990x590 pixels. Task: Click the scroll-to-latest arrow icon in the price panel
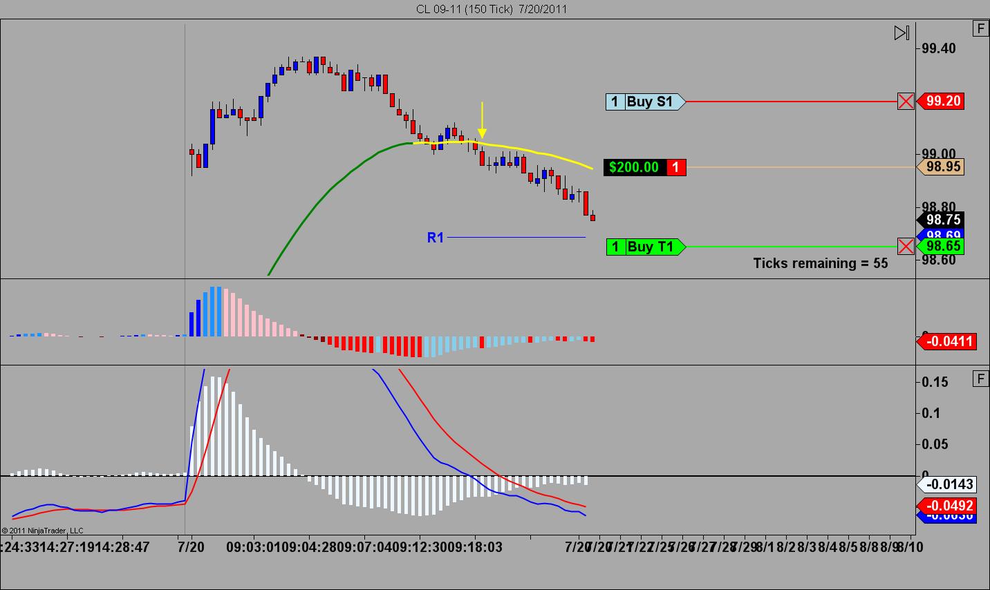pyautogui.click(x=902, y=32)
